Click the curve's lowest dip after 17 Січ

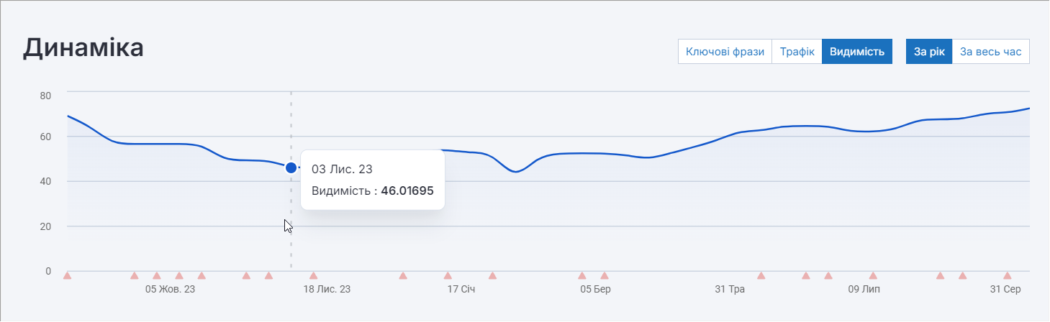515,172
